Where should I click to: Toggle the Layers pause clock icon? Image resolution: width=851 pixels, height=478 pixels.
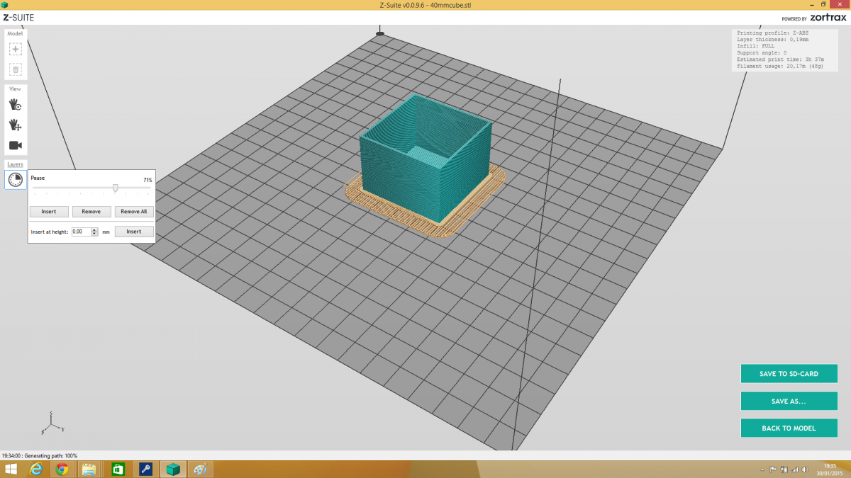[x=16, y=180]
